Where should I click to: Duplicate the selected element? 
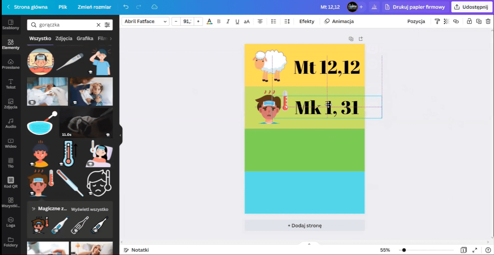tap(479, 21)
